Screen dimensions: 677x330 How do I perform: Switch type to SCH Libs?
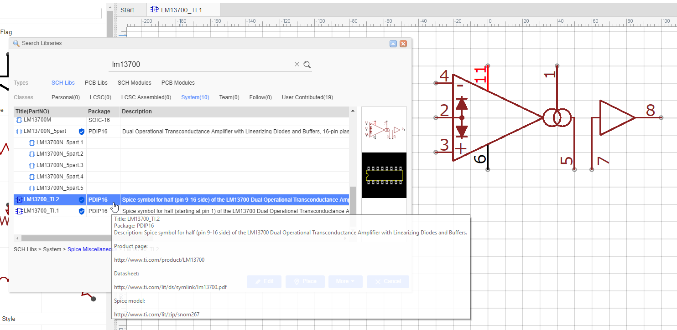63,83
